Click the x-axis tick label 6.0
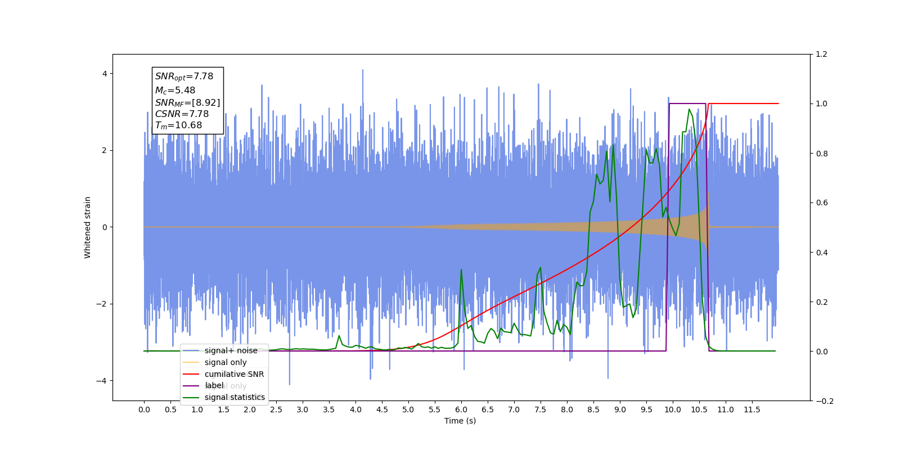The height and width of the screenshot is (450, 900). [461, 409]
